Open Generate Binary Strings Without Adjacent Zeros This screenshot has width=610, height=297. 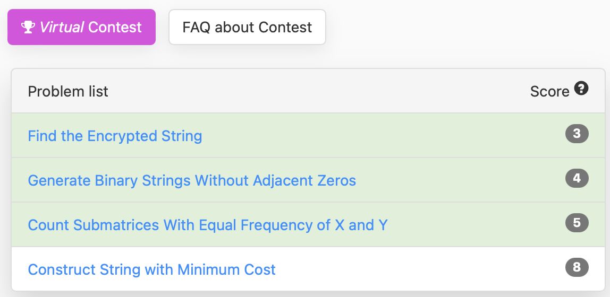click(192, 180)
